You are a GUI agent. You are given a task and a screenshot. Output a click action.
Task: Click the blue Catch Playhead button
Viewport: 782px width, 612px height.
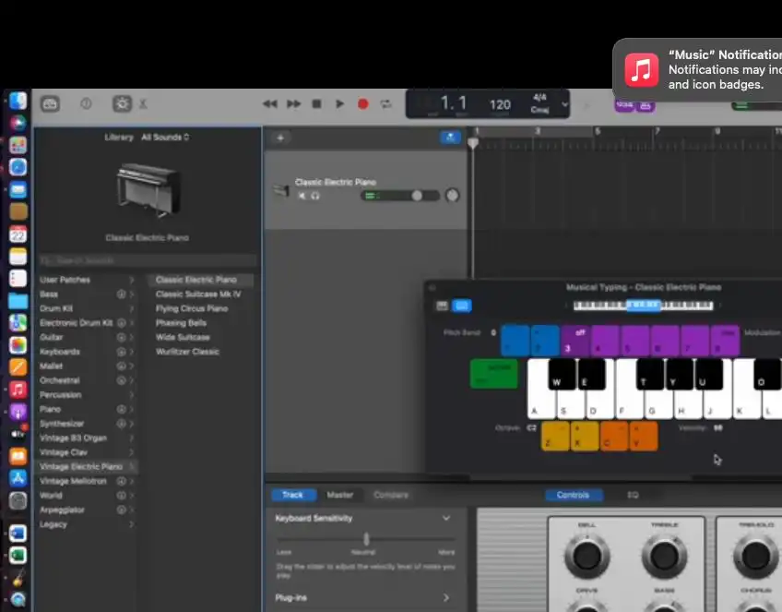coord(450,138)
